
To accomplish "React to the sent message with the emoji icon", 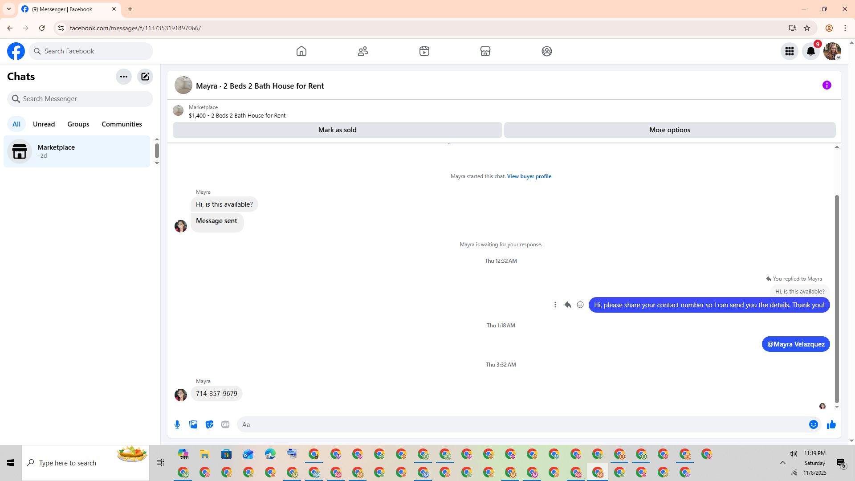I will point(580,305).
